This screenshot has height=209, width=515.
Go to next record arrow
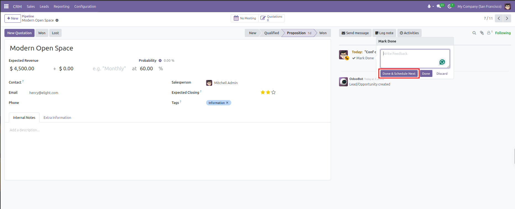point(507,18)
